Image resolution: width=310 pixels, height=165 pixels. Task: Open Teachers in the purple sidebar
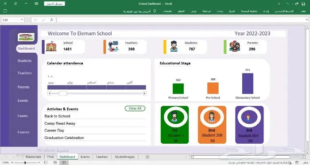coord(24,73)
